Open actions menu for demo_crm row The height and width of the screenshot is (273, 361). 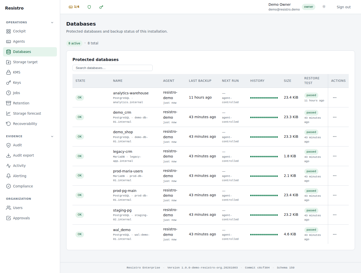pyautogui.click(x=335, y=117)
